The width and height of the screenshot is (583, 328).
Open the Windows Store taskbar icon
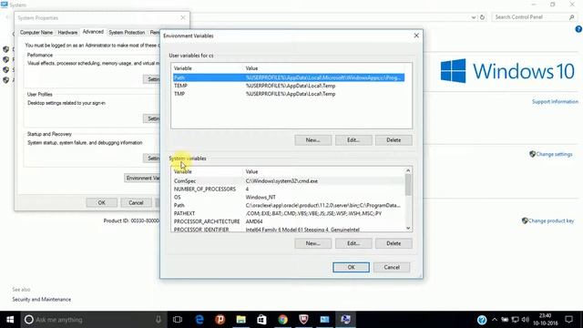coord(261,320)
